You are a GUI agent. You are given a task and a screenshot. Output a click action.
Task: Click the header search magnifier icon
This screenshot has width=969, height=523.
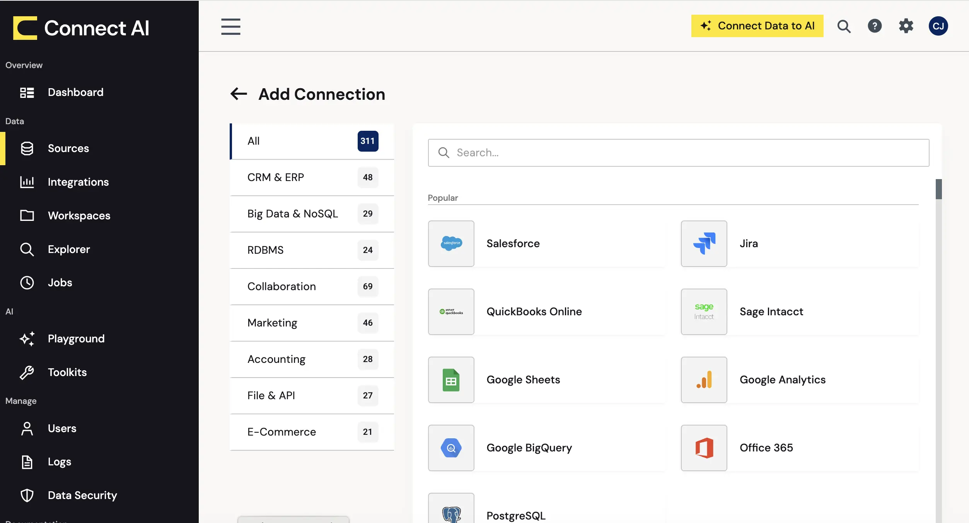844,26
